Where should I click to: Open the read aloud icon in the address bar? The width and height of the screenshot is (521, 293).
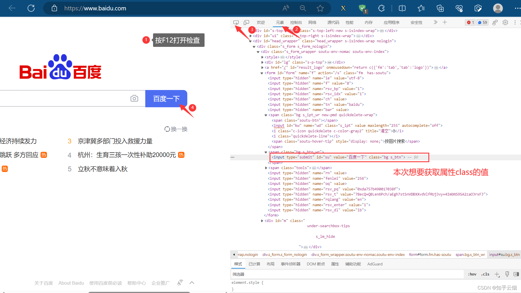[286, 8]
